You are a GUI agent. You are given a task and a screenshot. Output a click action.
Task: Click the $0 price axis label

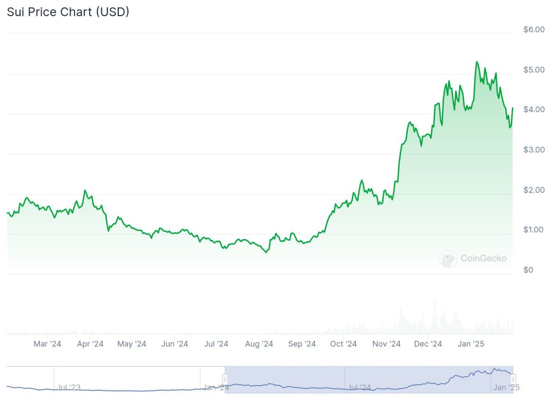(x=528, y=270)
